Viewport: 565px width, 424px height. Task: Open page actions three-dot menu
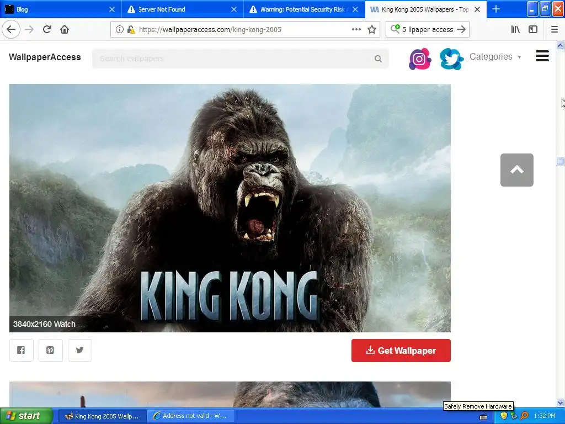(356, 30)
